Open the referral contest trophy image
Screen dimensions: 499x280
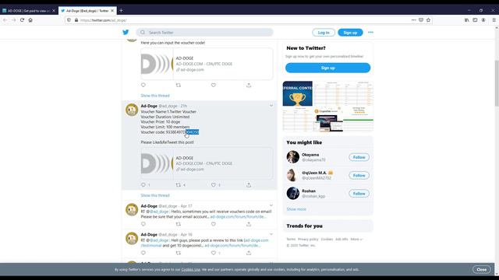click(x=298, y=93)
